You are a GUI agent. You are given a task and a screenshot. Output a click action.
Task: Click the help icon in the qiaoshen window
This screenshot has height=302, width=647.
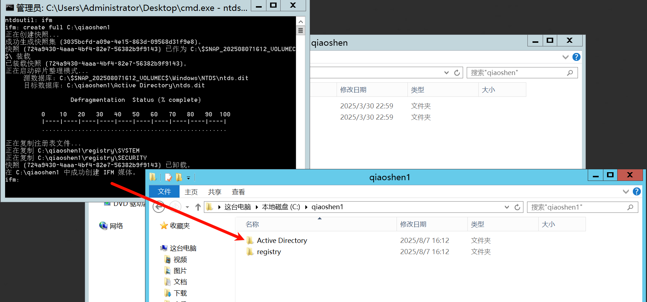tap(576, 57)
